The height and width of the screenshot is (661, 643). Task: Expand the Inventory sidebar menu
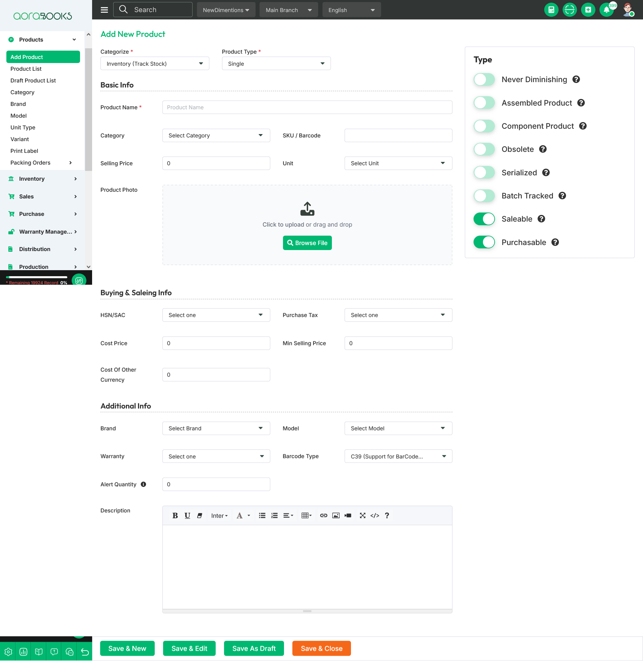[43, 179]
